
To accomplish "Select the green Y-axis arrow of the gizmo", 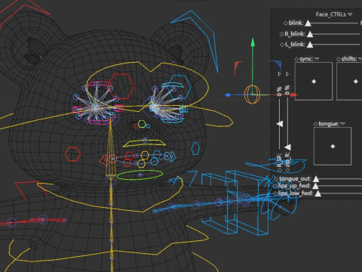I will [253, 42].
